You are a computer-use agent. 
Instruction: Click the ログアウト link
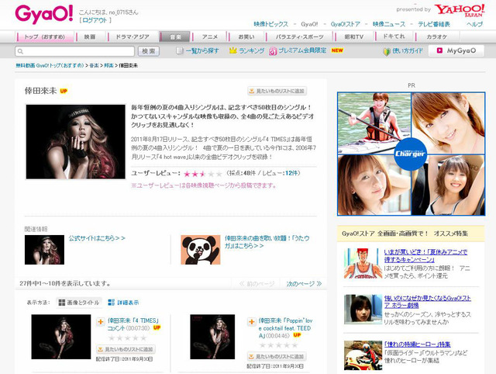coord(95,21)
